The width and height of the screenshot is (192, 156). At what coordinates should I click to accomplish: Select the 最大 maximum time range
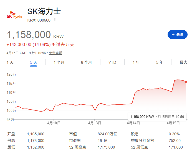pos(183,62)
